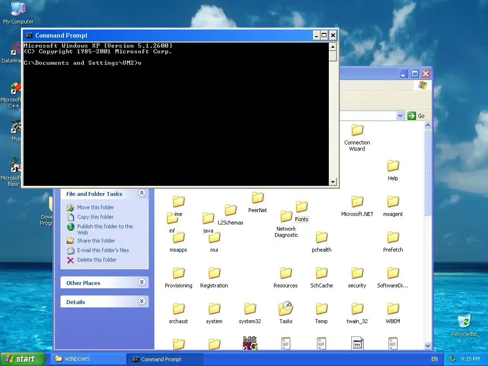
Task: Select the system folder
Action: click(214, 314)
